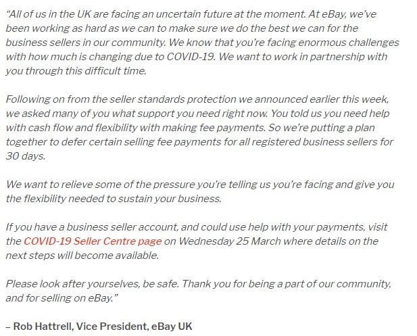This screenshot has width=417, height=336.
Task: Click the paragraph starting "We want to relieve"
Action: 200,191
